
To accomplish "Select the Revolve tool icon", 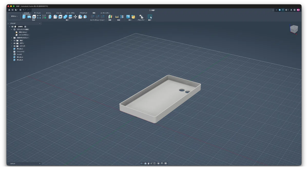I will point(29,17).
